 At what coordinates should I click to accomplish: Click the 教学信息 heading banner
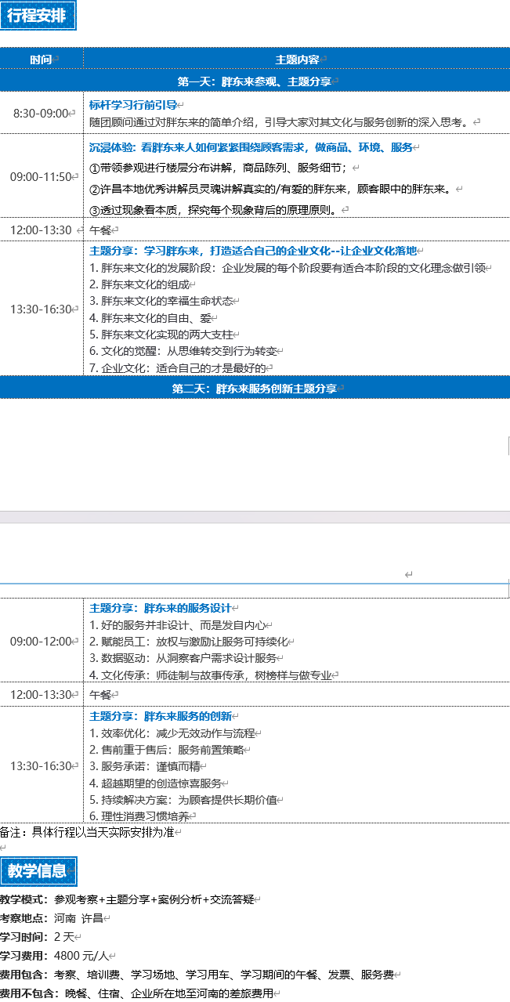tap(38, 871)
